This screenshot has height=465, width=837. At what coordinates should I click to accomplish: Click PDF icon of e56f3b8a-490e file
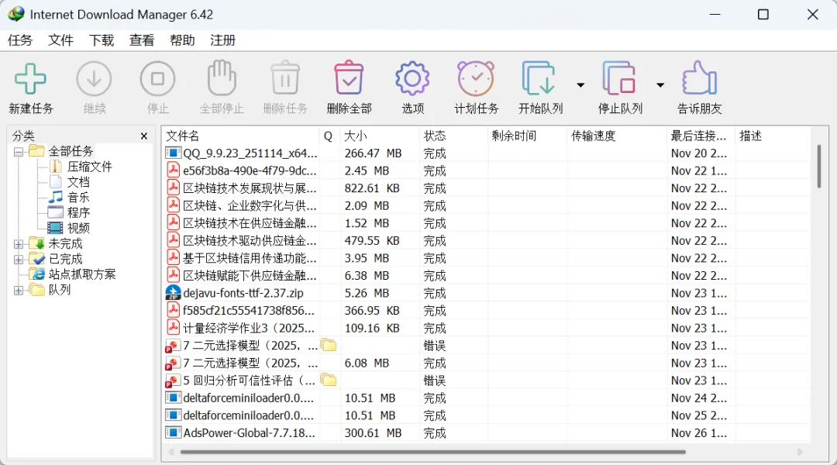coord(173,170)
